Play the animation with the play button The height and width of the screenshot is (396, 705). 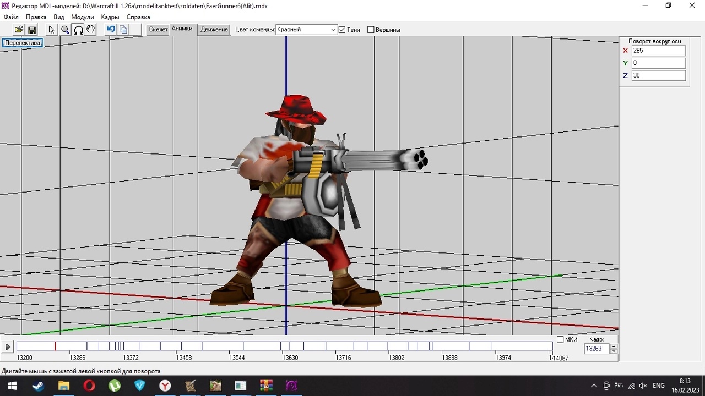tap(8, 347)
